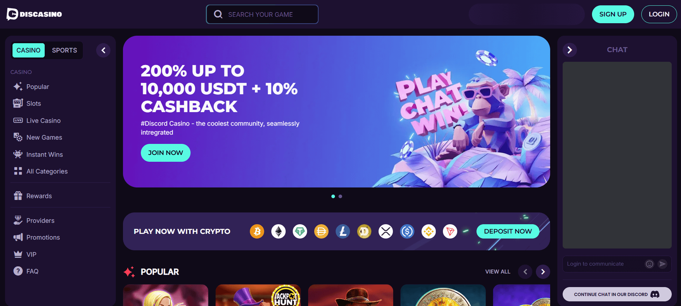
Task: Show next popular games arrow
Action: pyautogui.click(x=543, y=272)
